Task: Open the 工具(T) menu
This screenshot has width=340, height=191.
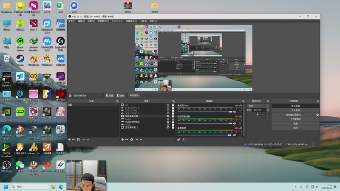Action: (143, 21)
